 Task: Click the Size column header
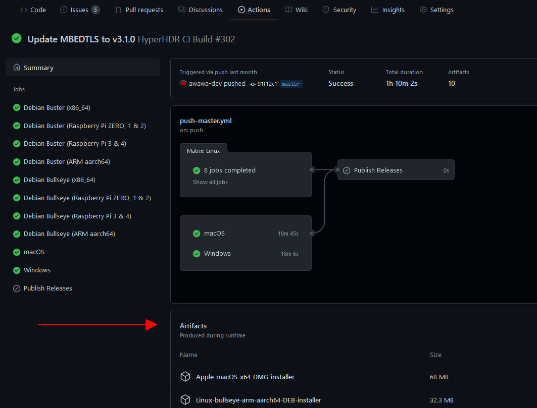click(435, 355)
